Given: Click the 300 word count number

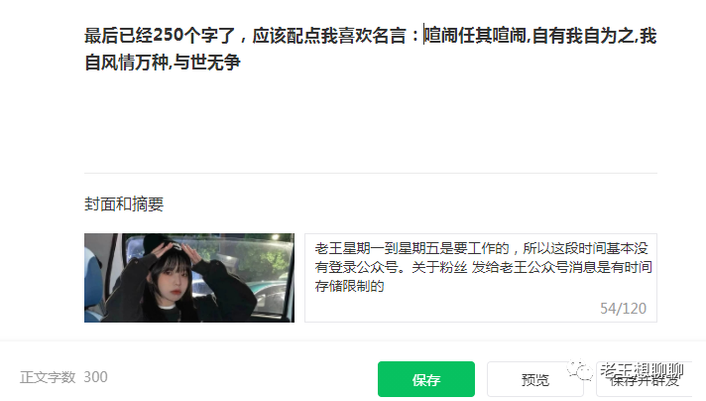Looking at the screenshot, I should click(x=95, y=376).
